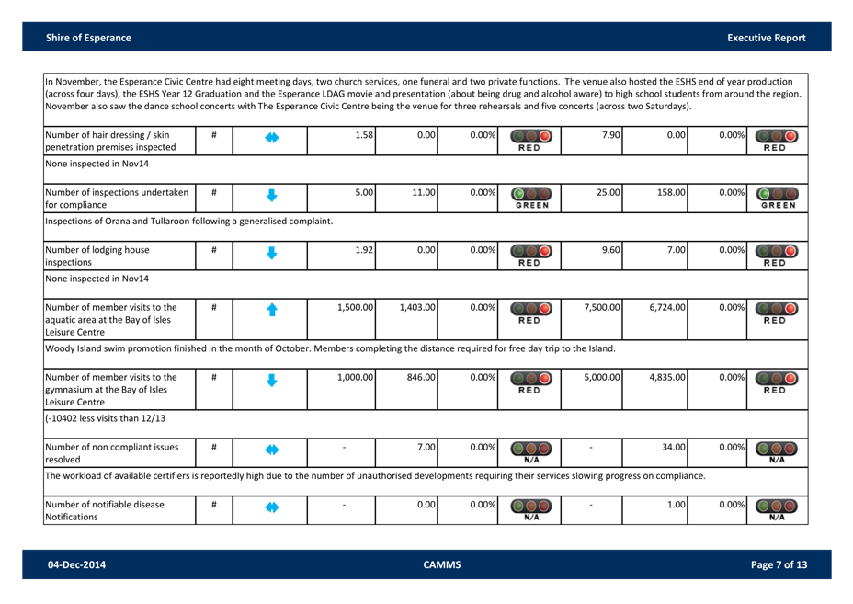Select the 04-Dec-2014 date in footer

pos(76,564)
